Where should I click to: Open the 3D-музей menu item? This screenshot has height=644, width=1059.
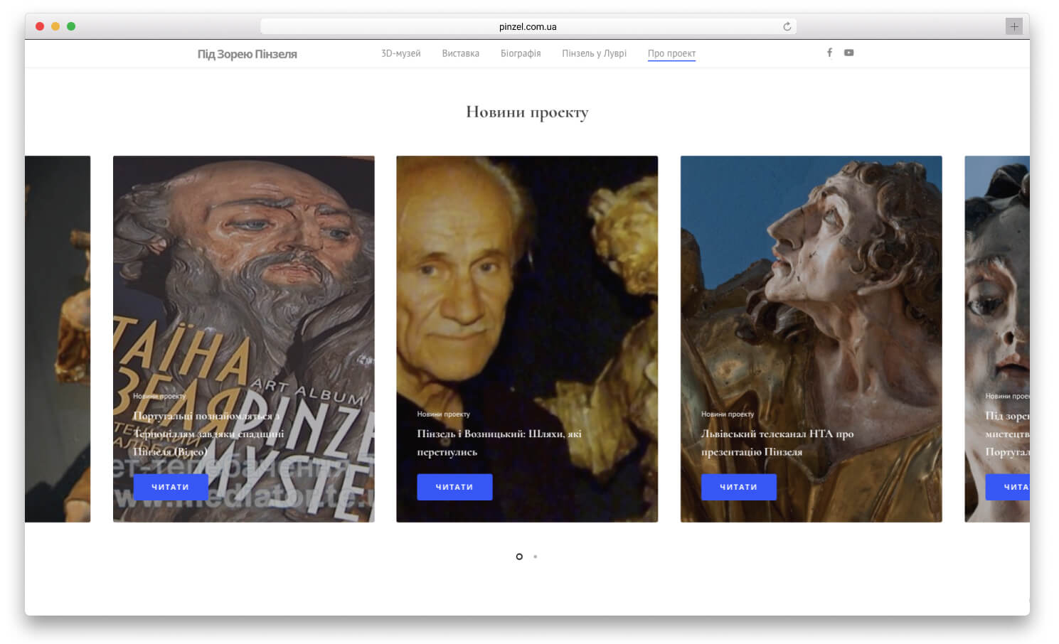(400, 53)
